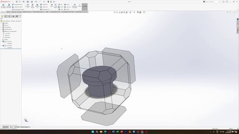
Task: Select the Extruded Boss/Base tool
Action: coord(3,6)
